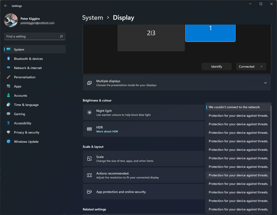
Task: Open the System menu item
Action: pos(35,49)
